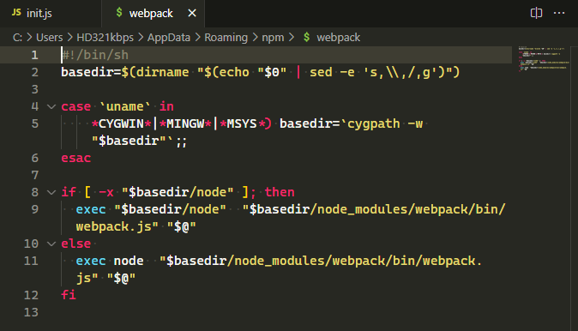The image size is (578, 331).
Task: Click the '"$basedir"' wrapped text under line 5
Action: click(129, 141)
